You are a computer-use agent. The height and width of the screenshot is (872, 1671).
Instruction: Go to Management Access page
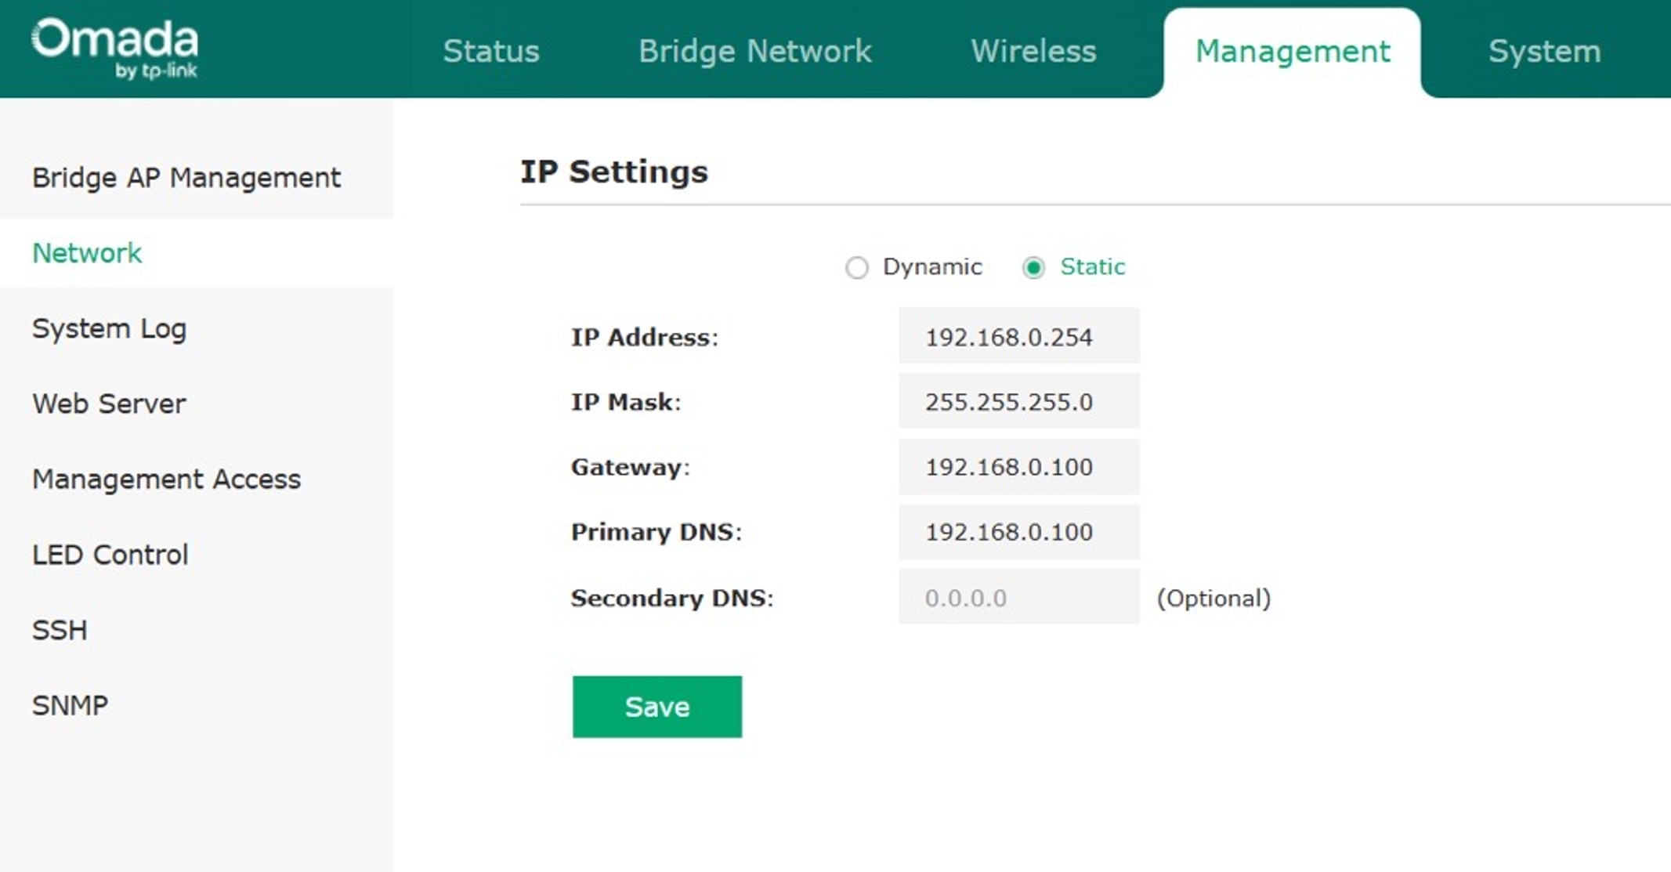click(166, 479)
